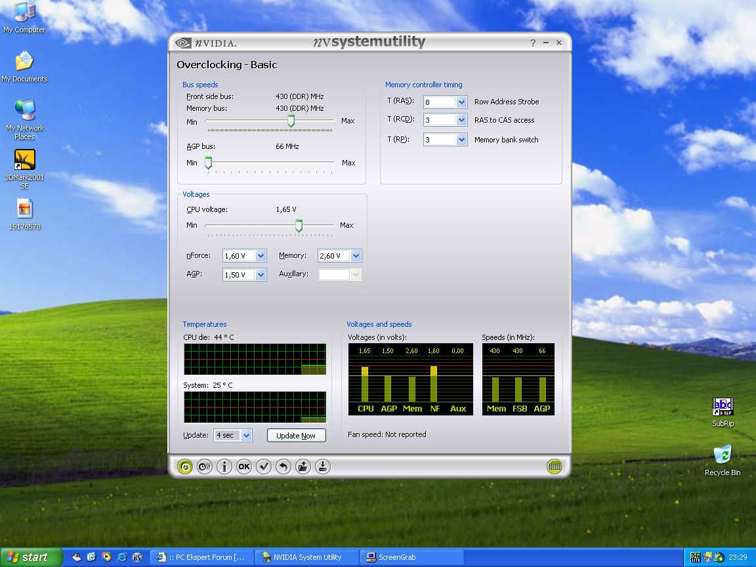Click the clock-shaped Overclocking Basic toolbar icon
756x567 pixels.
tap(186, 467)
